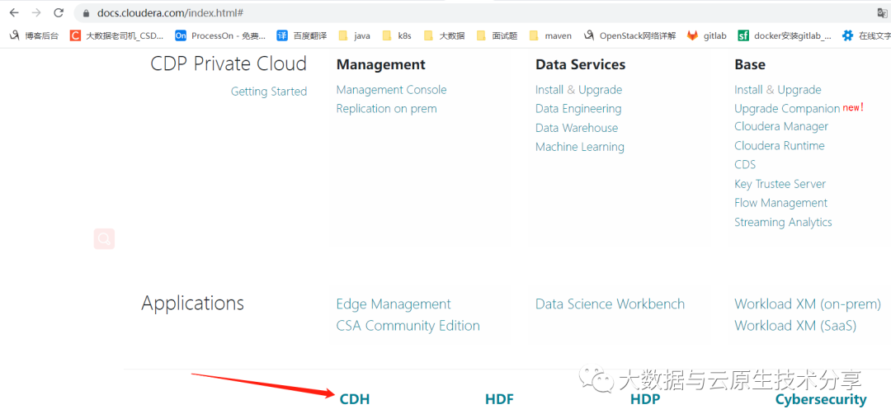Select the Cybersecurity section
The width and height of the screenshot is (891, 419).
coord(821,399)
